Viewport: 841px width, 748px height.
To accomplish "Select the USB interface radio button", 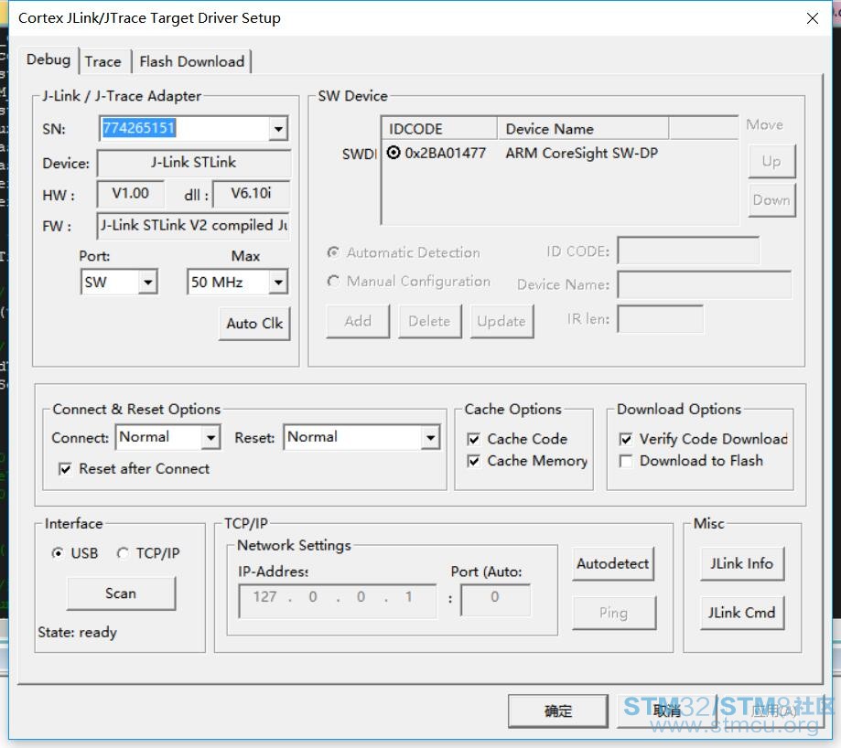I will pyautogui.click(x=57, y=553).
